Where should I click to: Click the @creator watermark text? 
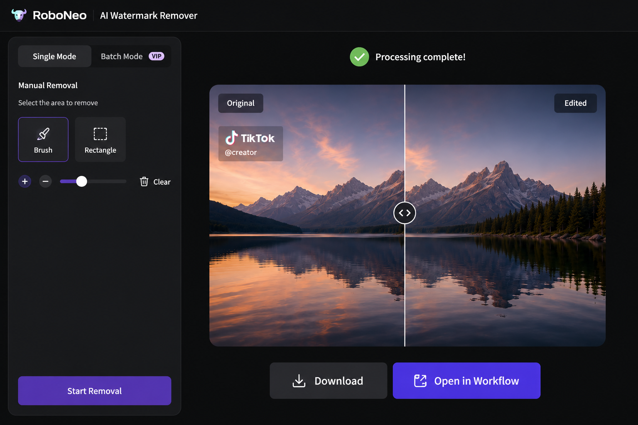click(241, 152)
